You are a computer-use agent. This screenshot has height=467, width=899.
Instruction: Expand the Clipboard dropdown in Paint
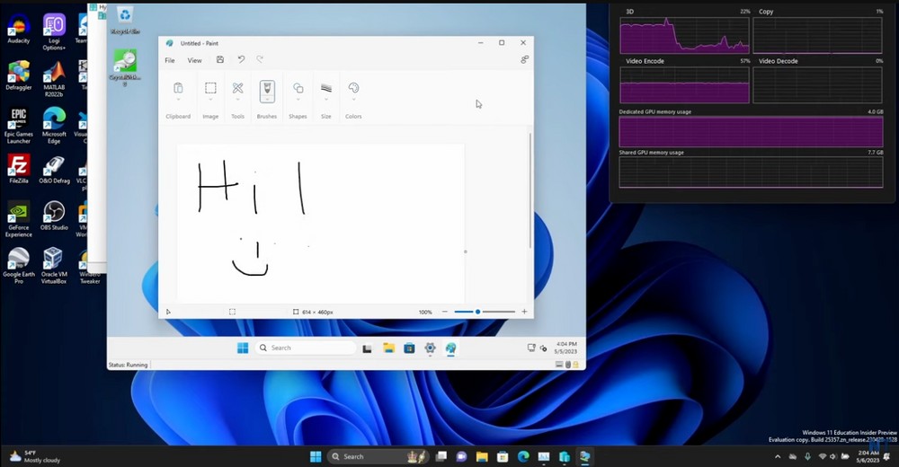178,99
